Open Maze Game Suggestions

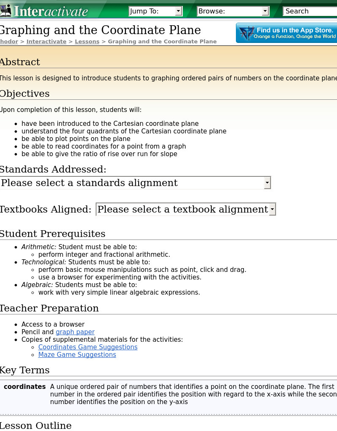tap(77, 355)
